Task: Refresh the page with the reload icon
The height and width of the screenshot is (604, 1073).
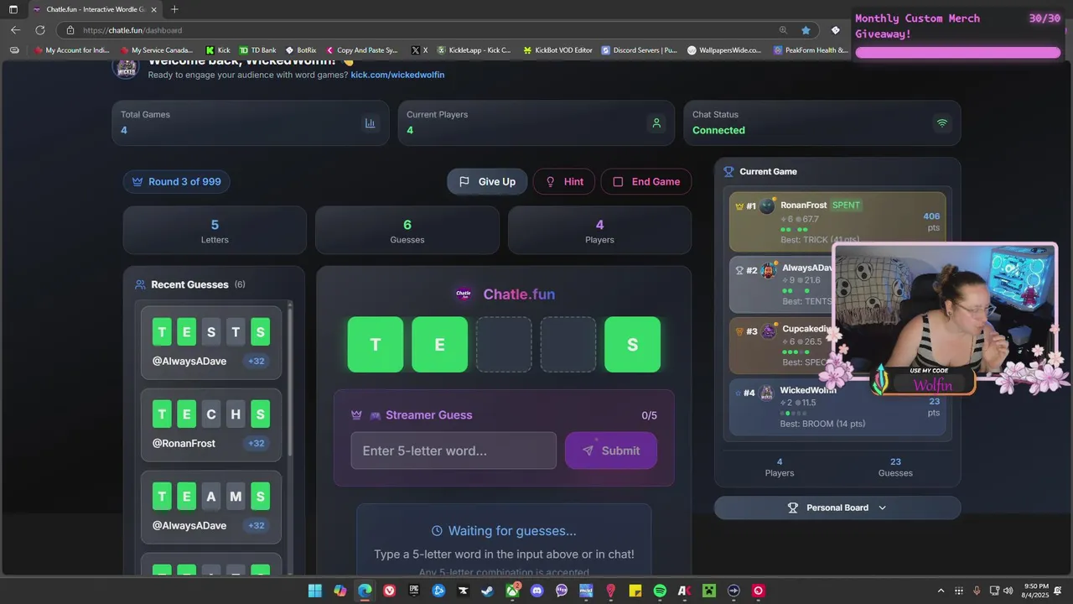Action: pos(39,30)
